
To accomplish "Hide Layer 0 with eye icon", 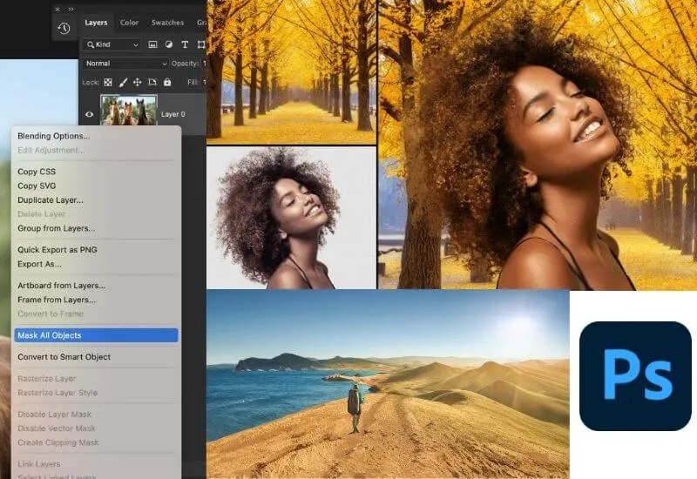I will point(90,114).
